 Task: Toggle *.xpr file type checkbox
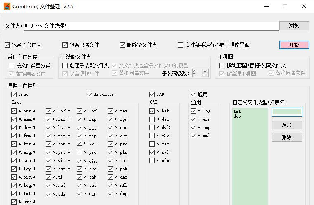click(x=110, y=119)
